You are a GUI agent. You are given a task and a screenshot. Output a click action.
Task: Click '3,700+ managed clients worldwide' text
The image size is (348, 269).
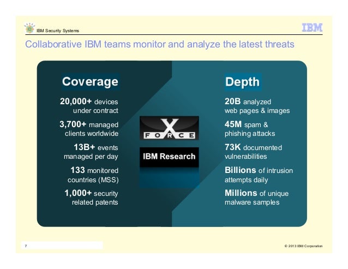[x=89, y=129]
